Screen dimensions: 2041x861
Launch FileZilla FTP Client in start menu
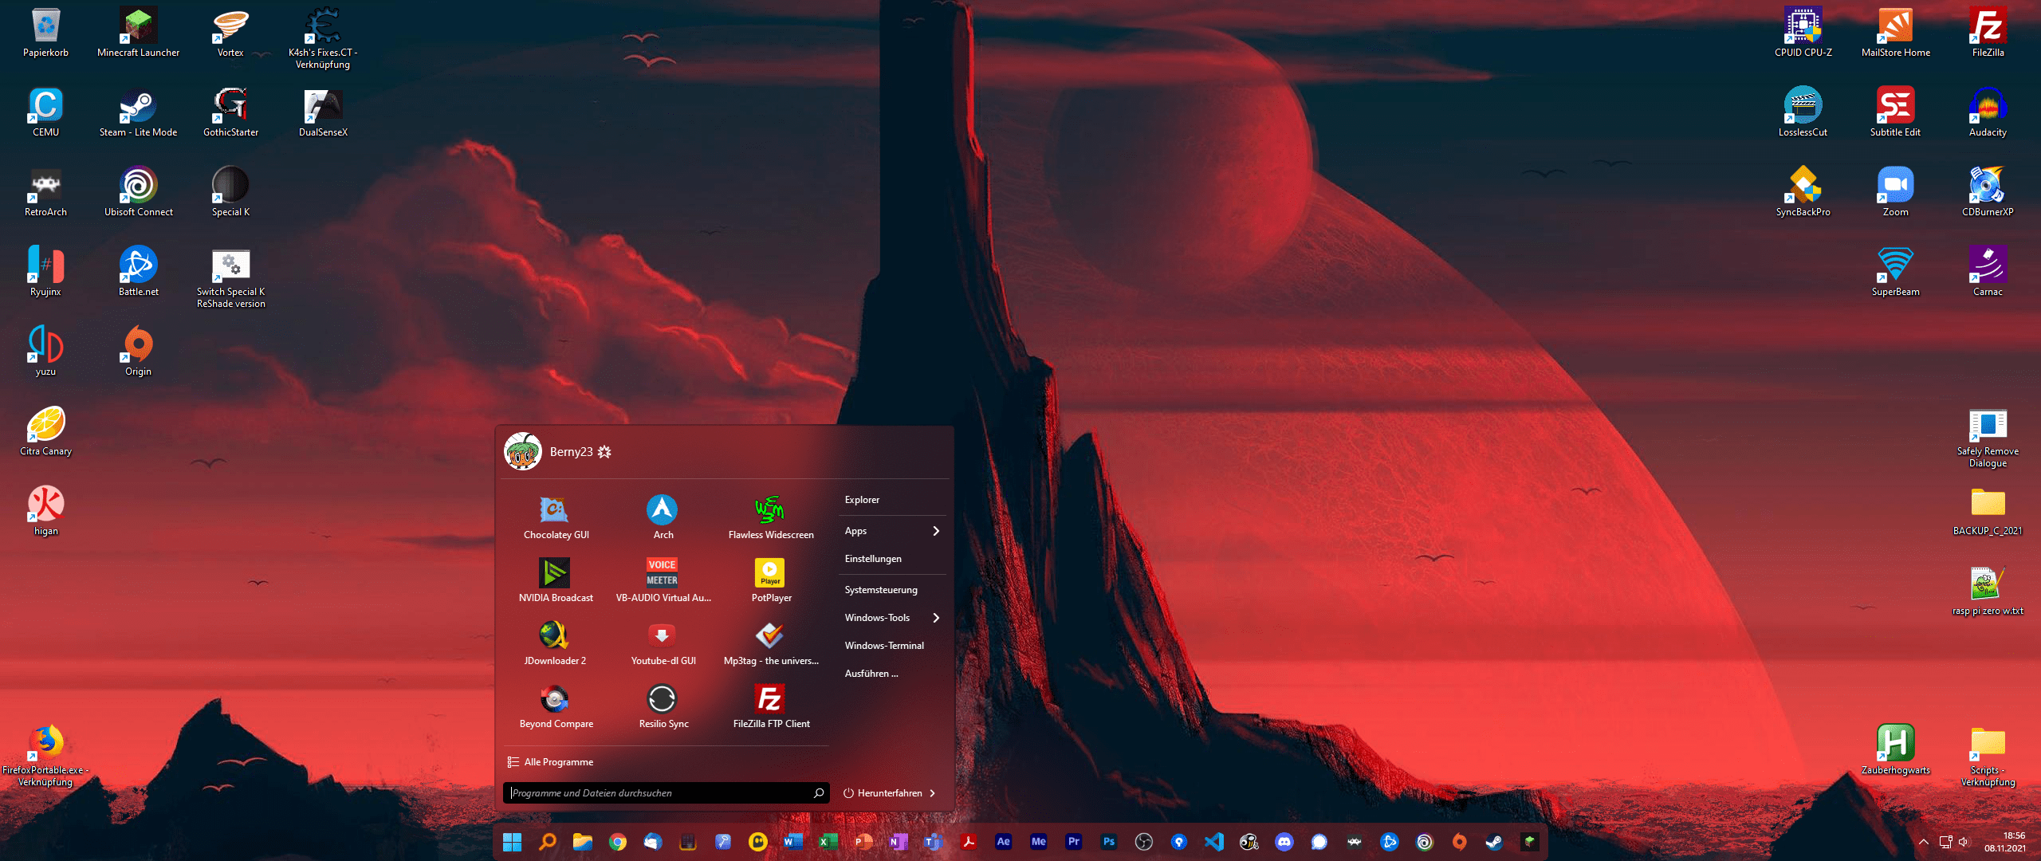tap(770, 706)
